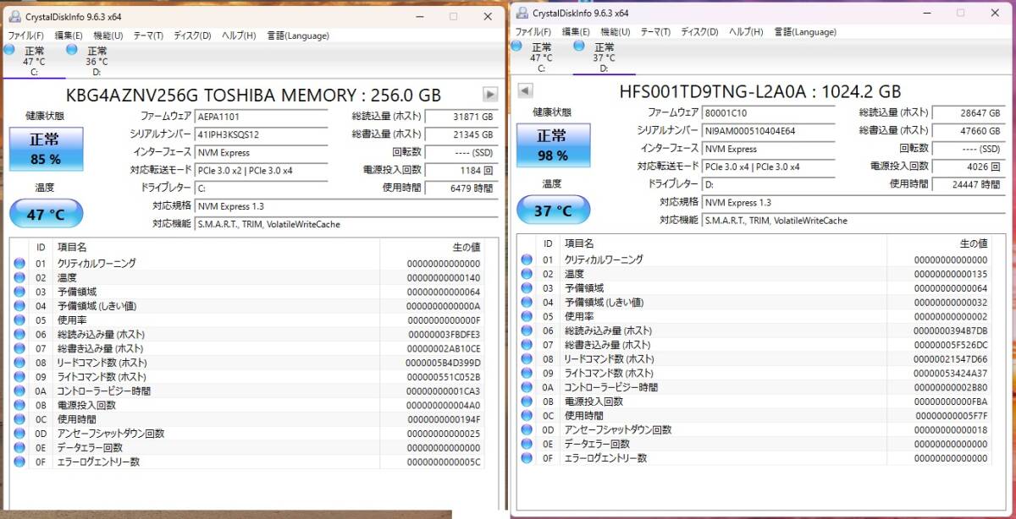Image resolution: width=1016 pixels, height=519 pixels.
Task: Go to next disk with arrow in TOSHIBA window
Action: (x=489, y=95)
